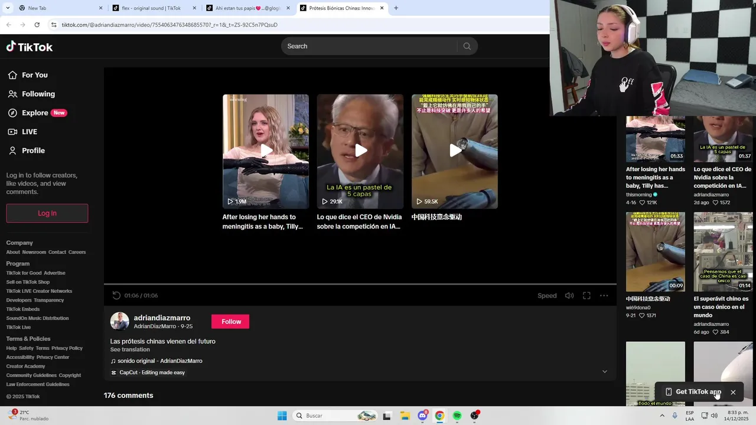Screen dimensions: 756x425
Task: Open File Explorer from the taskbar
Action: 405,416
